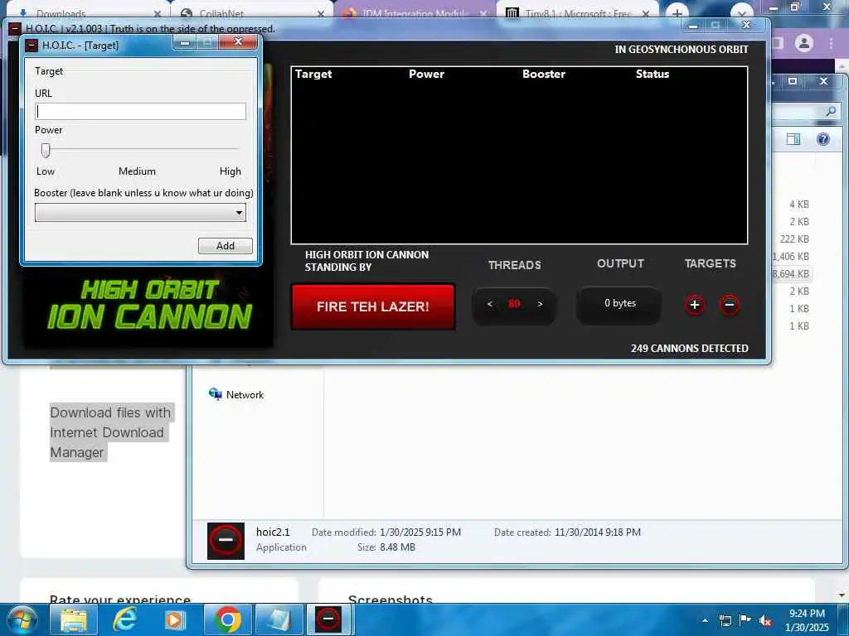Show hidden system tray icons
The height and width of the screenshot is (636, 849).
705,620
